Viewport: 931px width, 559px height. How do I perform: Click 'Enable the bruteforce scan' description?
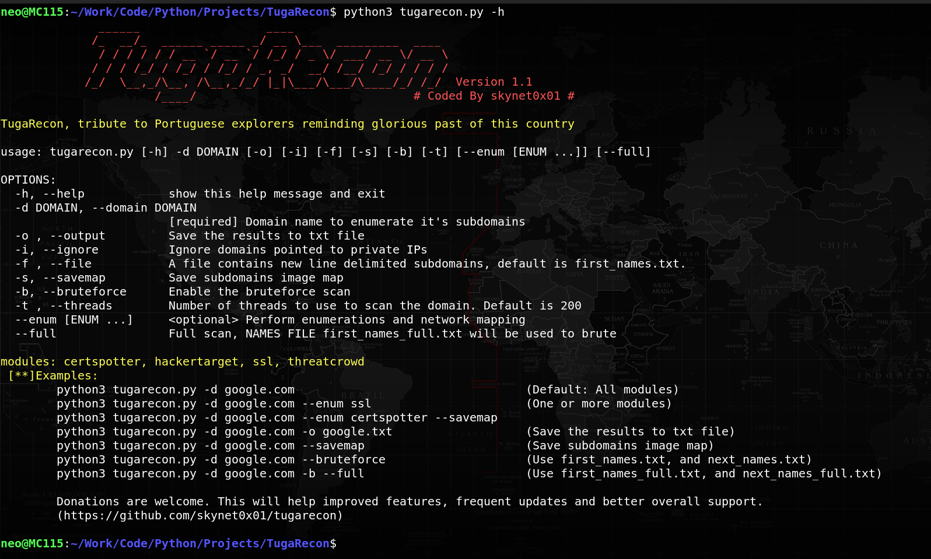[x=260, y=291]
